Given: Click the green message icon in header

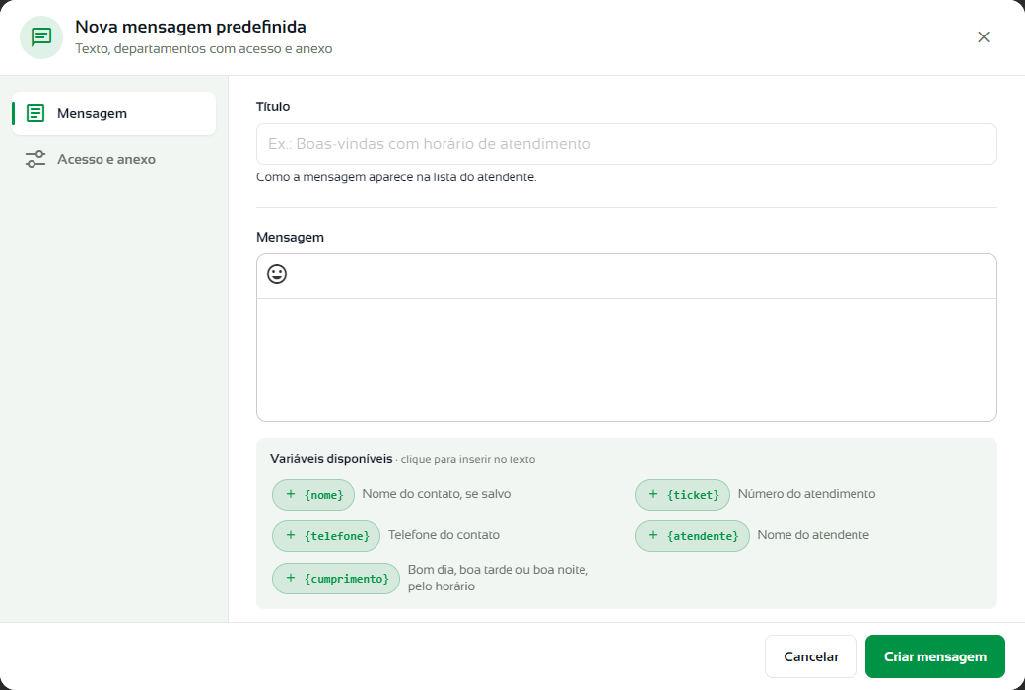Looking at the screenshot, I should point(41,37).
